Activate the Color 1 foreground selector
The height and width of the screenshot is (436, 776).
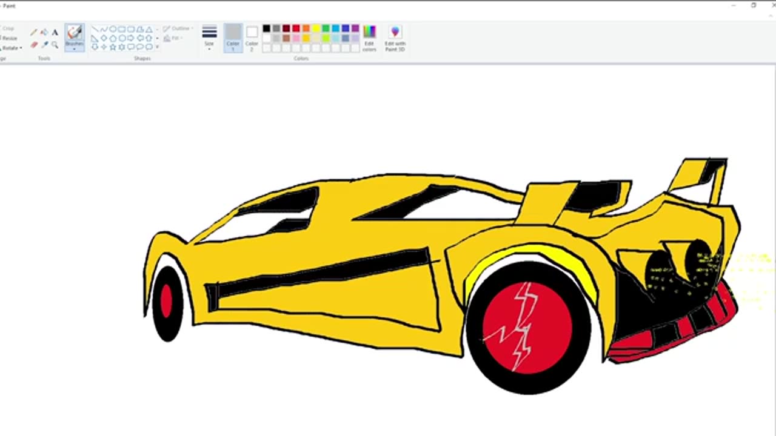pos(233,38)
